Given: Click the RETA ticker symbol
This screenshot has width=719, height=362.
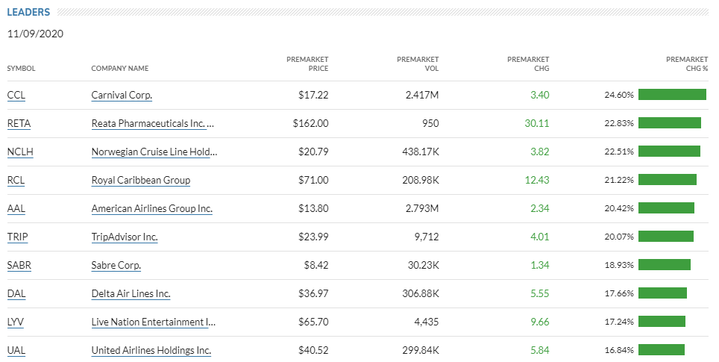Looking at the screenshot, I should [x=19, y=124].
